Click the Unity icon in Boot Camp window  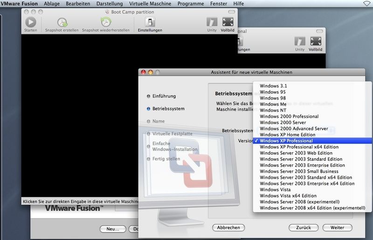(x=212, y=22)
